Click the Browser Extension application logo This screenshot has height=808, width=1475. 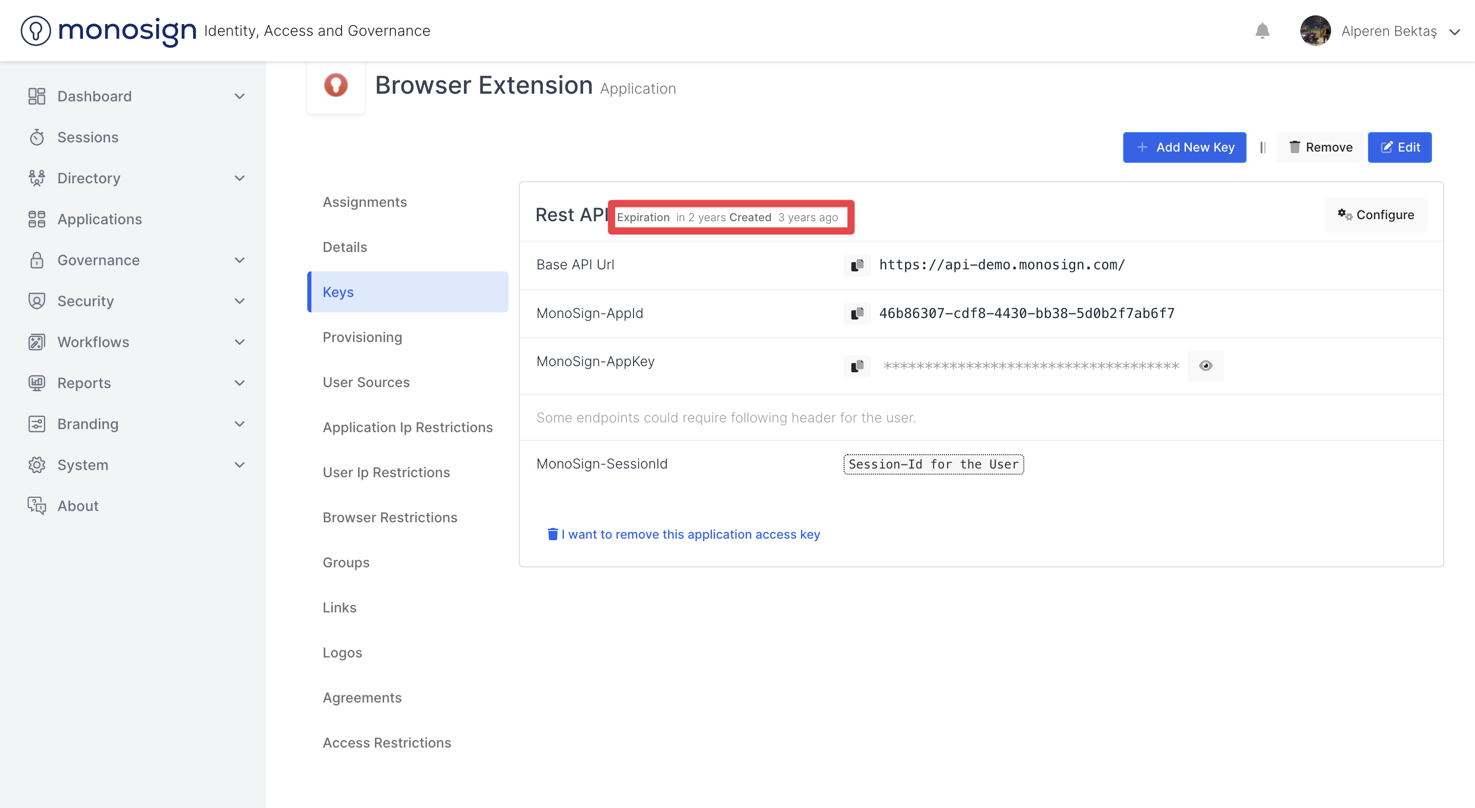click(x=335, y=86)
